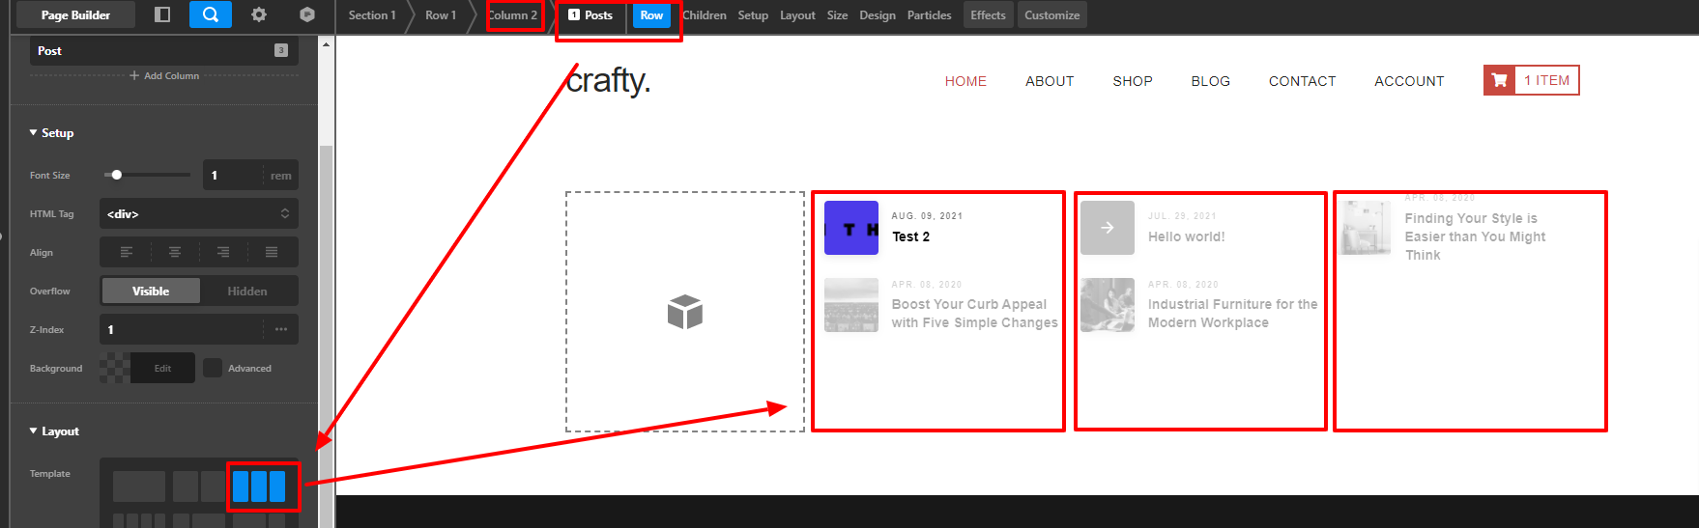Collapse the Setup section
Image resolution: width=1699 pixels, height=528 pixels.
pos(51,133)
